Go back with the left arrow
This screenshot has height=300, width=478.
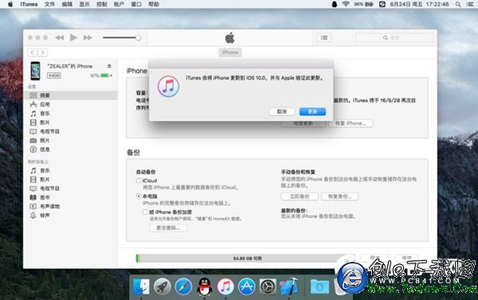pos(33,53)
